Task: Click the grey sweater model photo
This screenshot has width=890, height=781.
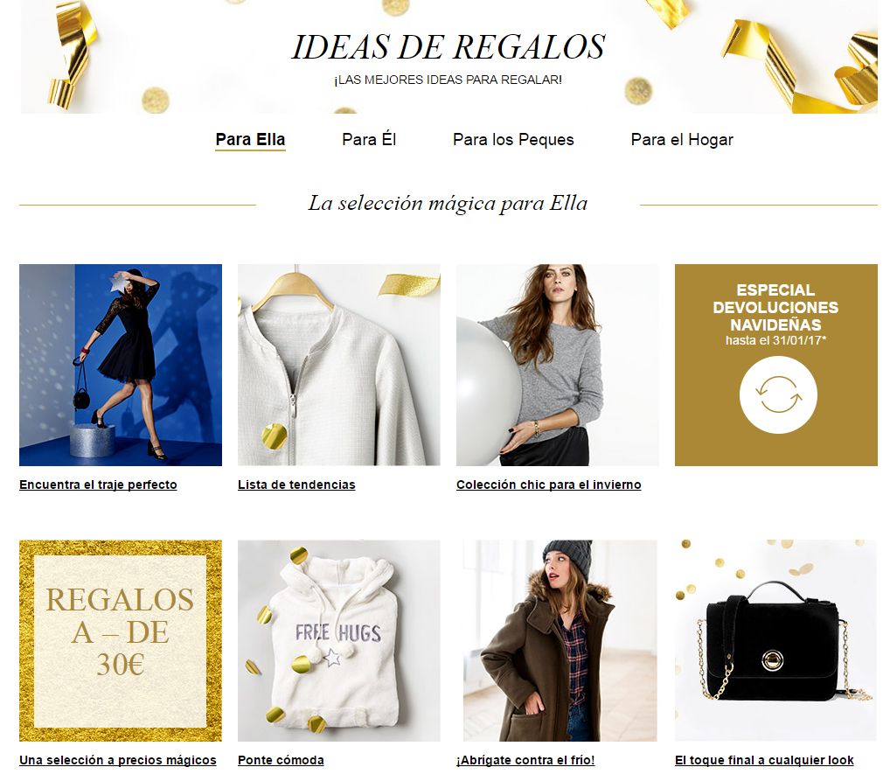Action: (558, 365)
